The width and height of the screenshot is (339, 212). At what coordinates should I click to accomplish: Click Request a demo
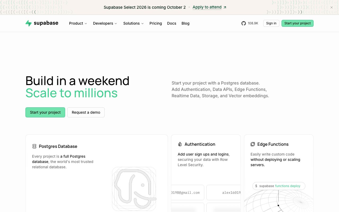[x=86, y=112]
